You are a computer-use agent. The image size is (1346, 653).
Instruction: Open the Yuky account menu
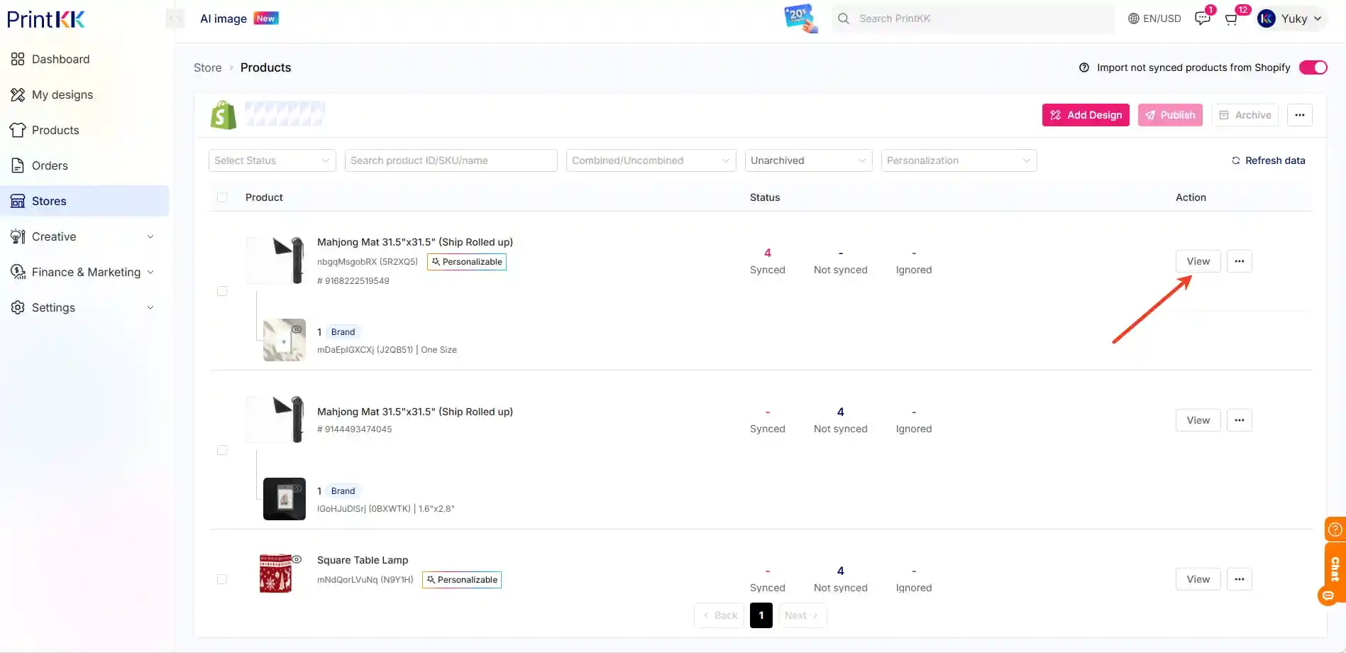click(1291, 18)
